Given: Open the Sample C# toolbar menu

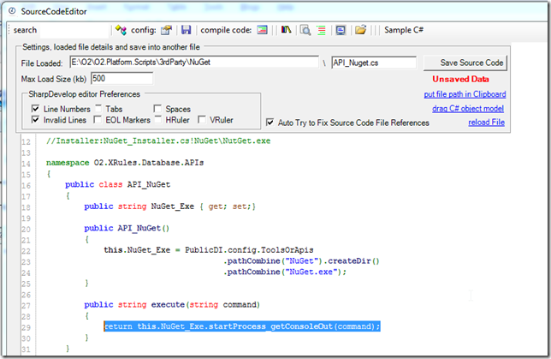Looking at the screenshot, I should tap(404, 30).
